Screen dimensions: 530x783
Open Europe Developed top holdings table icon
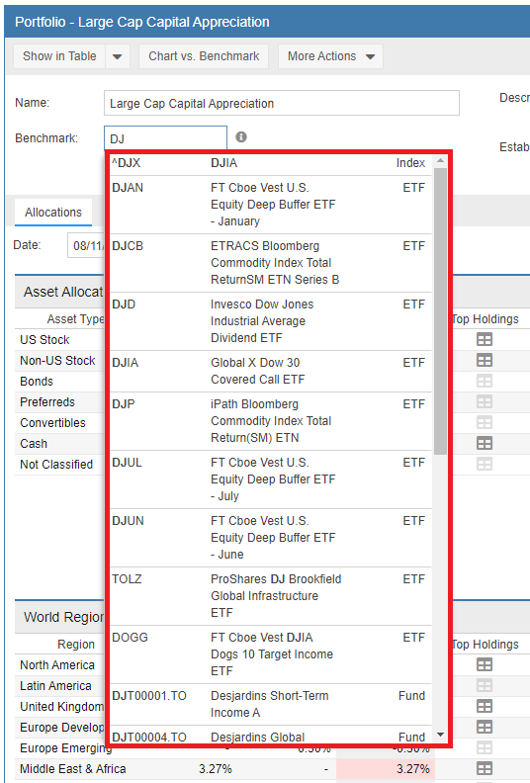click(x=485, y=727)
